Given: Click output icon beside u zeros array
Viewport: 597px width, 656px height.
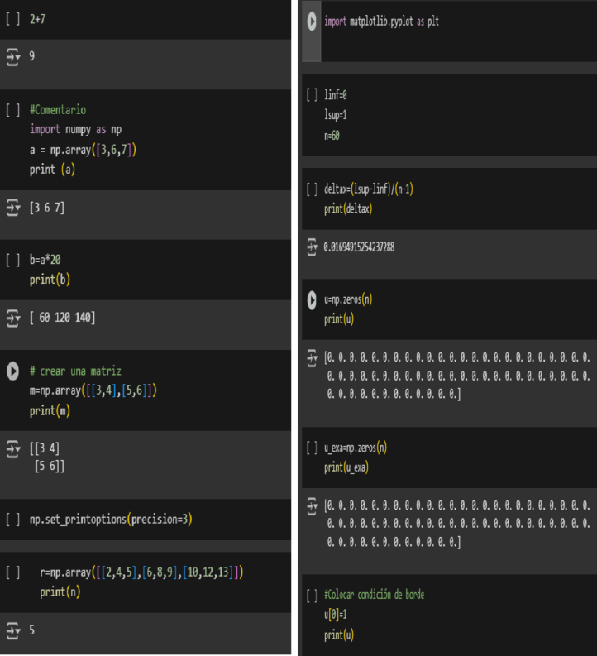Looking at the screenshot, I should 312,357.
